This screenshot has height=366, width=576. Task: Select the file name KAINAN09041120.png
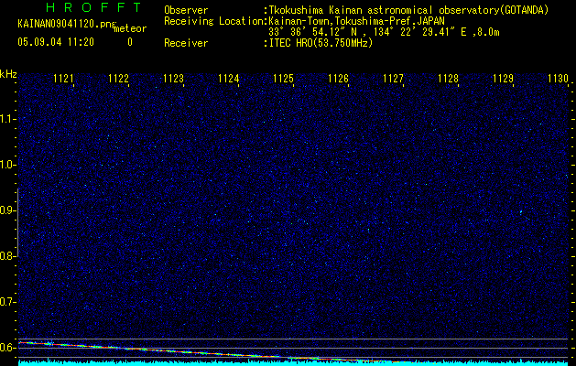pyautogui.click(x=67, y=24)
